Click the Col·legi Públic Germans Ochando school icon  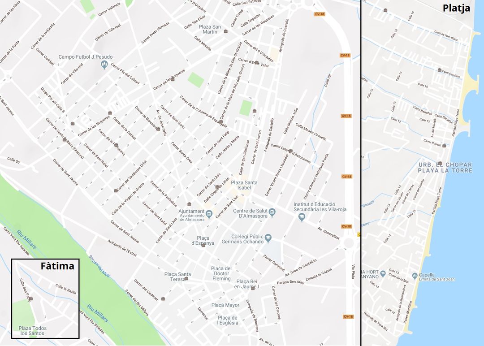268,238
